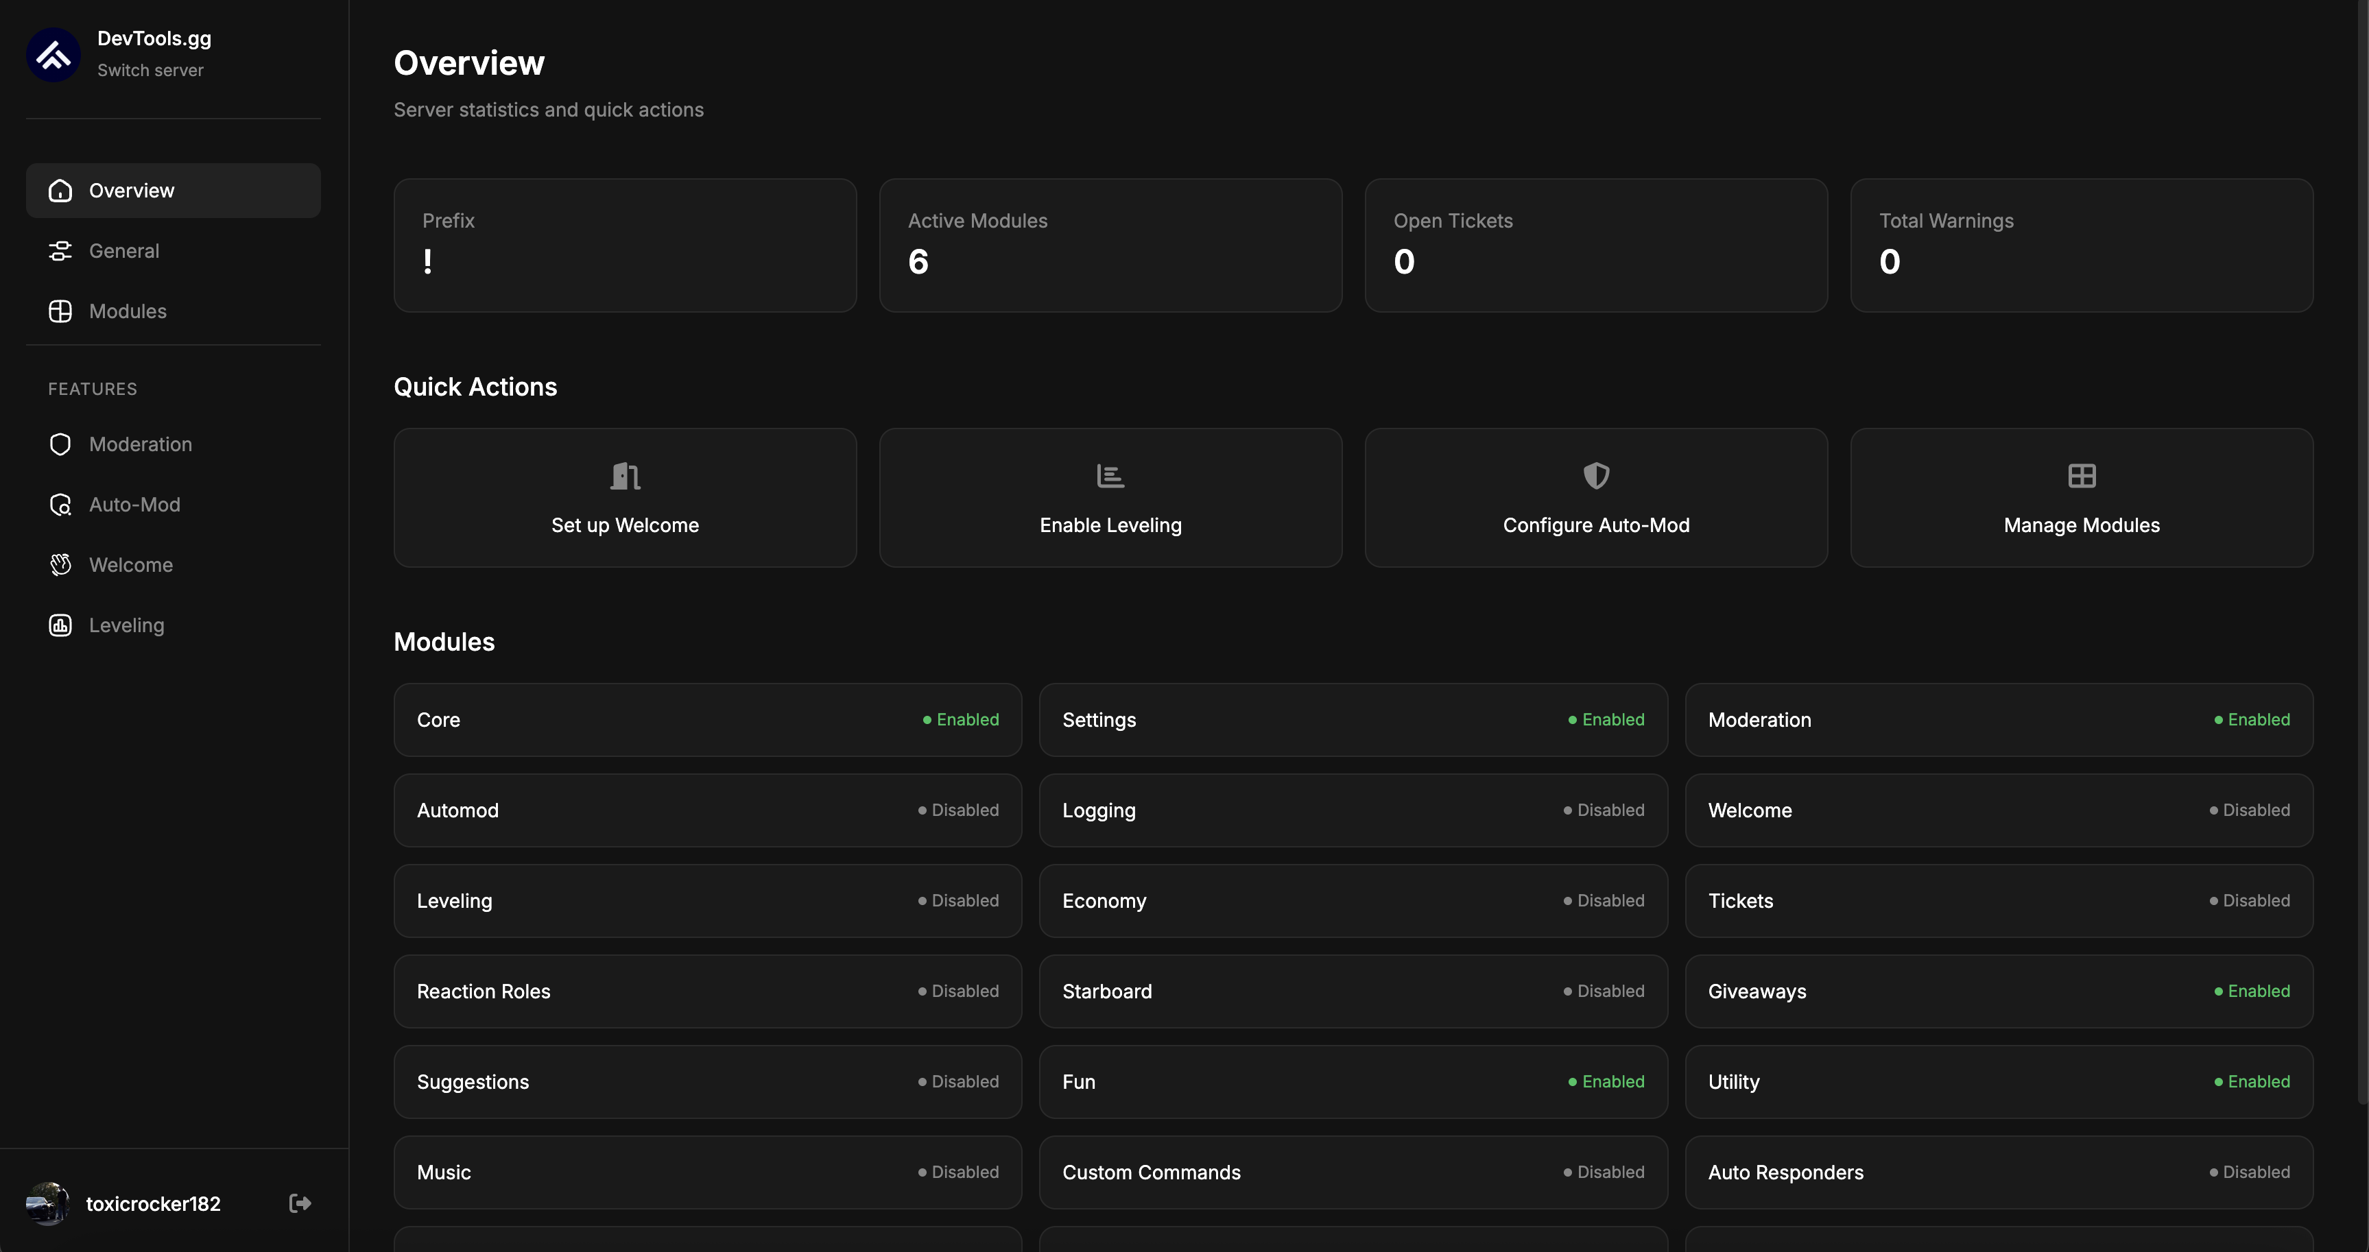The height and width of the screenshot is (1252, 2369).
Task: Go to the General settings page
Action: pos(124,251)
